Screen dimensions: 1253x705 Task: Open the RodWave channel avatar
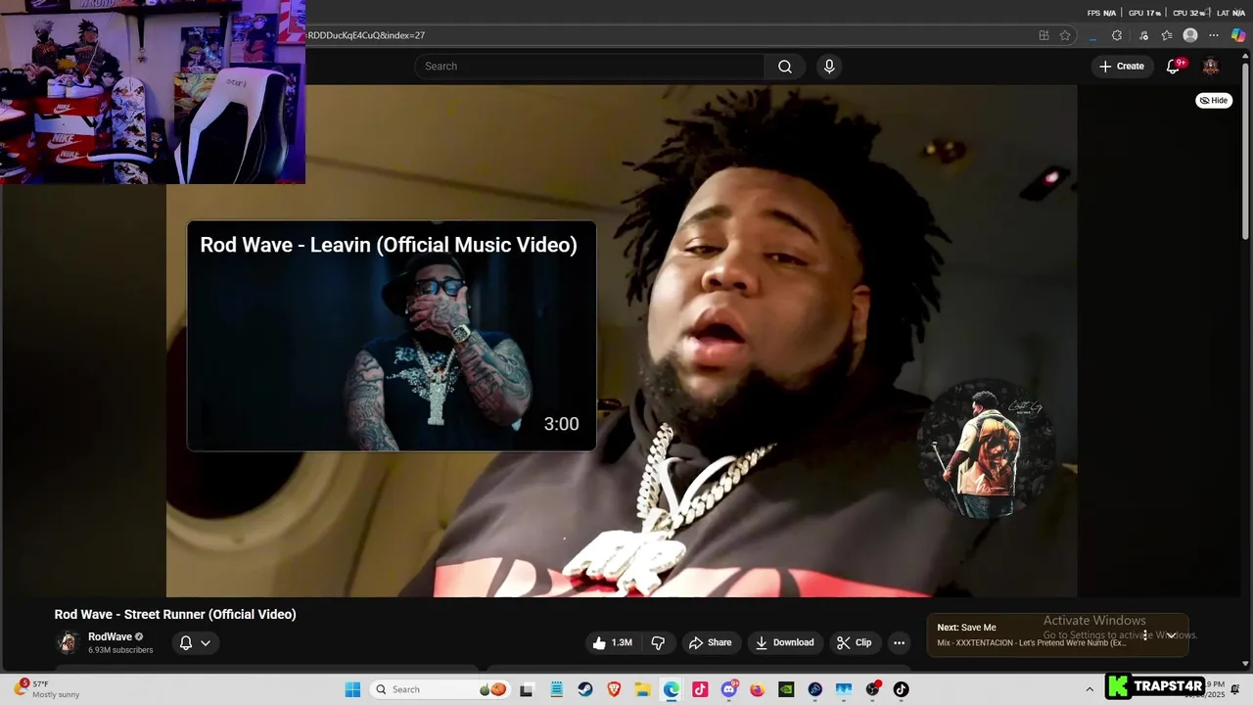tap(68, 642)
